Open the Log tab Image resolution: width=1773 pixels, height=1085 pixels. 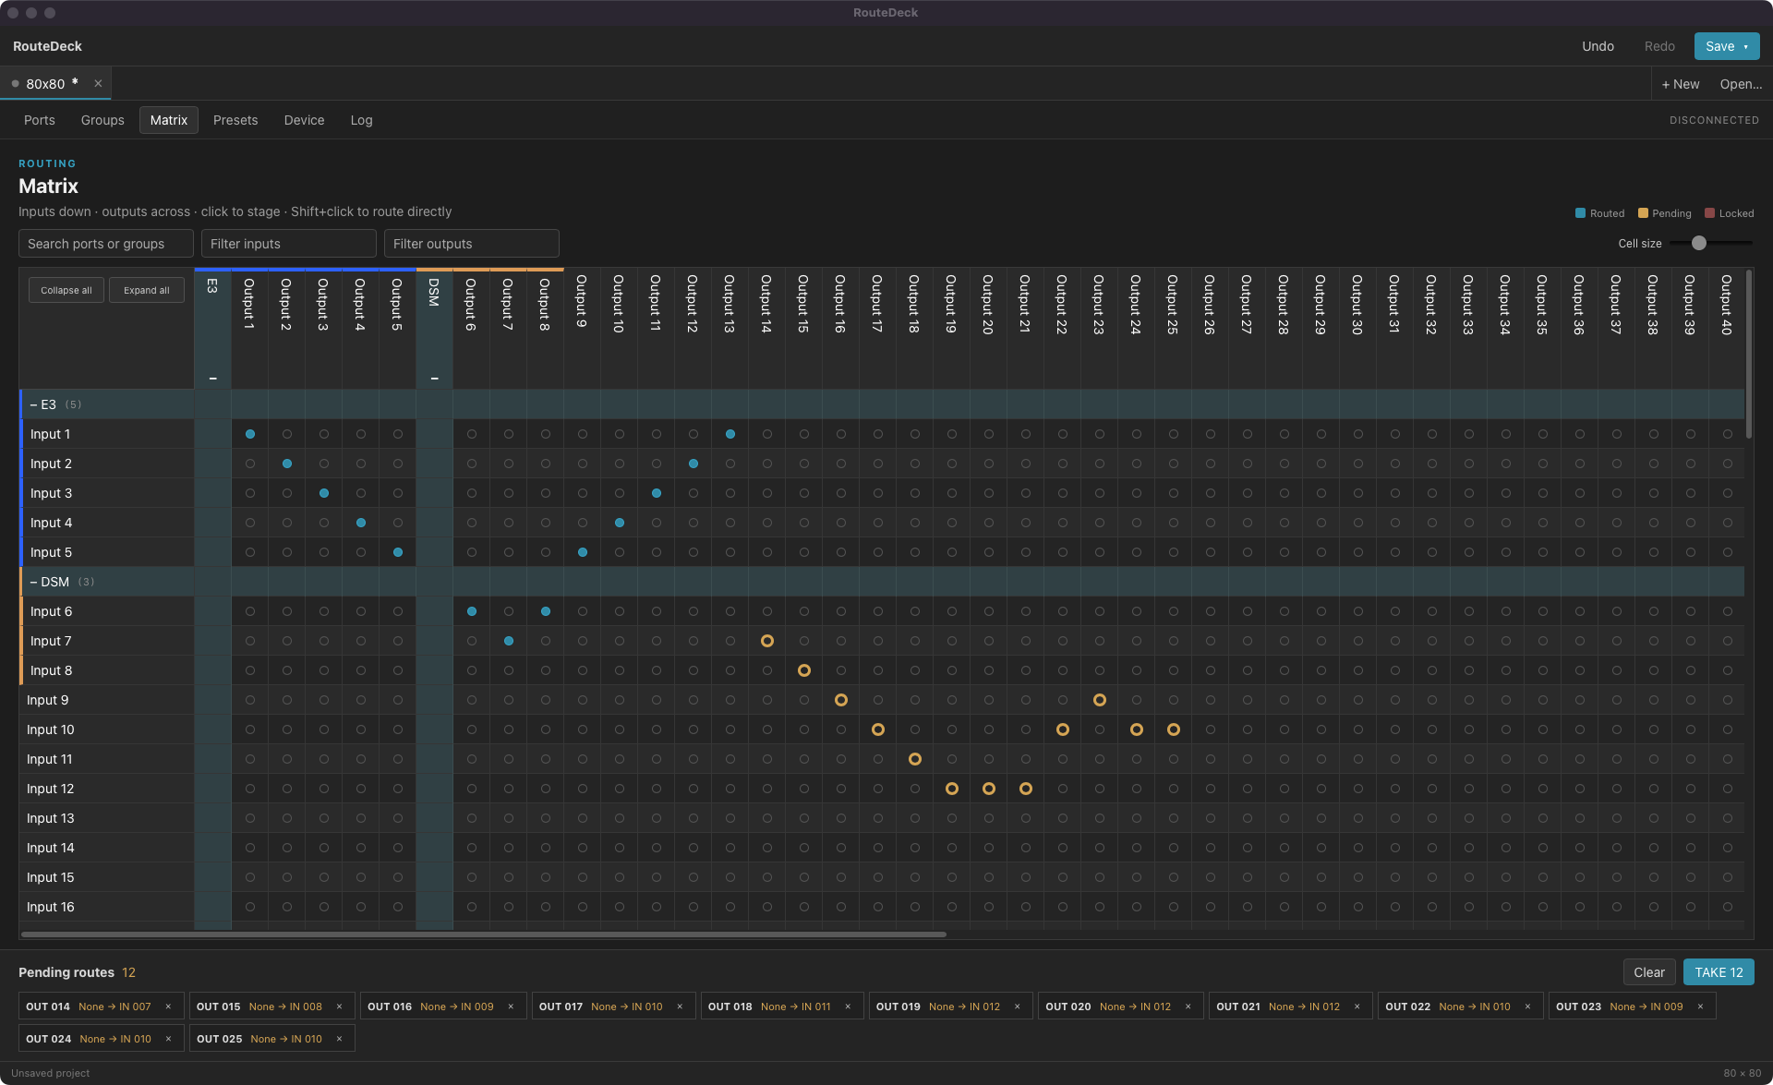coord(361,120)
